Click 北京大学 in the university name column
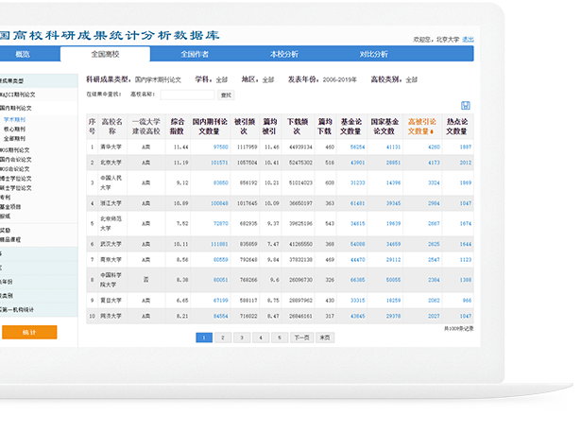581x433 pixels. [111, 163]
